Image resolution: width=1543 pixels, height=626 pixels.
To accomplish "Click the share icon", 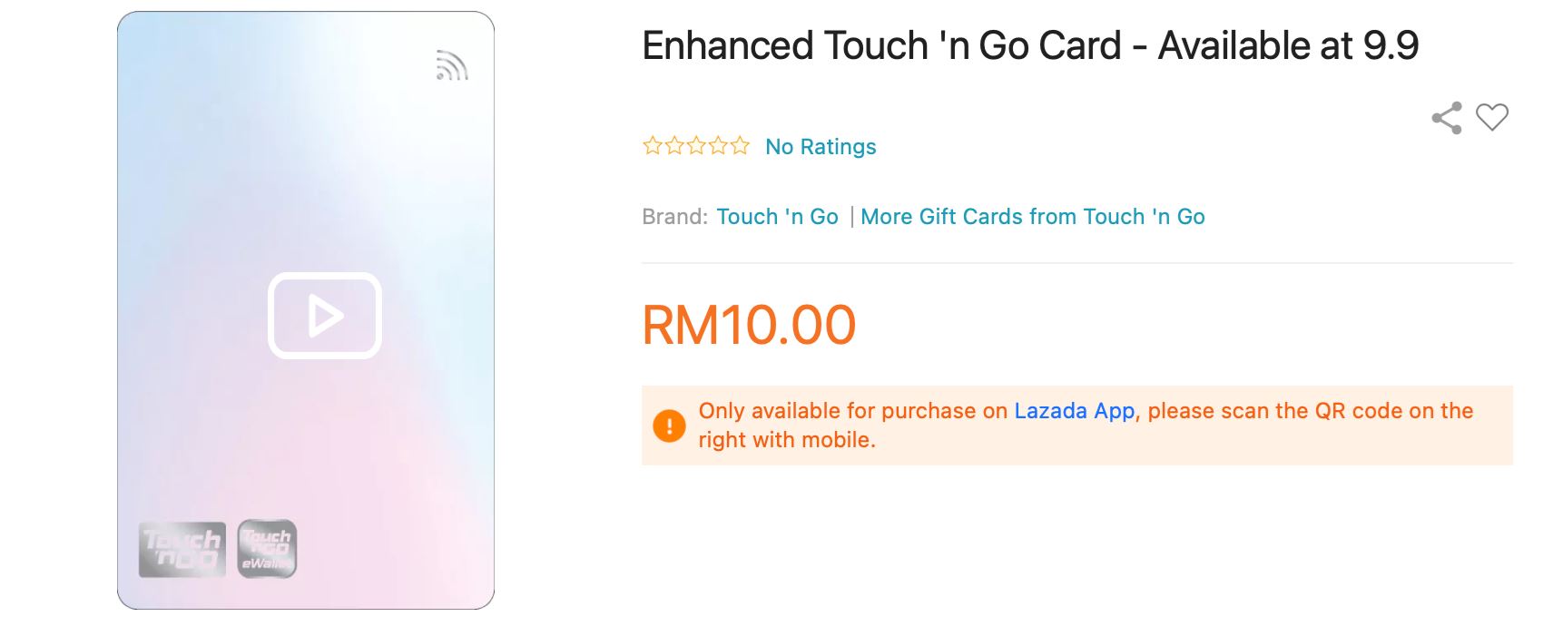I will [1447, 118].
